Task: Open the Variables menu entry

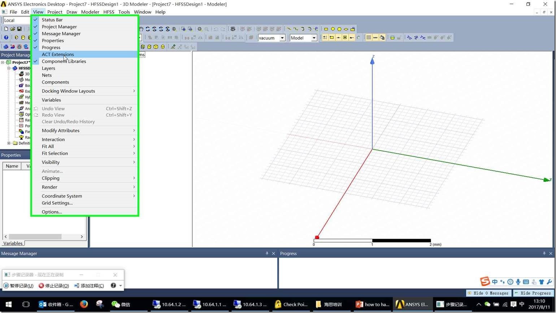Action: coord(85,100)
